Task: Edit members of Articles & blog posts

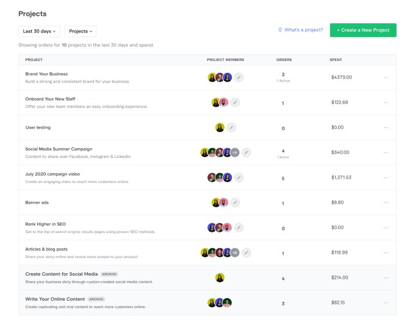Action: (246, 253)
